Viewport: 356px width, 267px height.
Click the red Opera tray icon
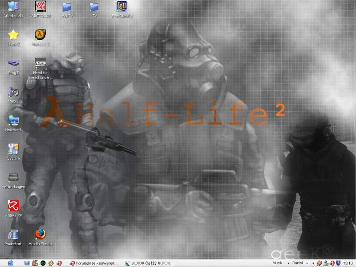click(332, 263)
